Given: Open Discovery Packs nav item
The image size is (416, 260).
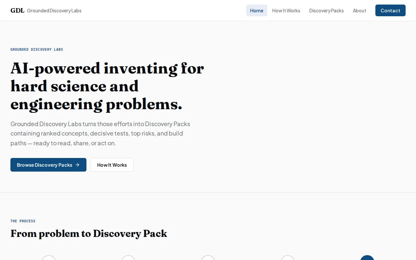Looking at the screenshot, I should [326, 10].
